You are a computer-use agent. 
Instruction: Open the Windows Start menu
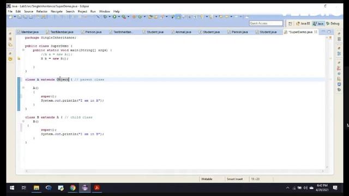12,188
